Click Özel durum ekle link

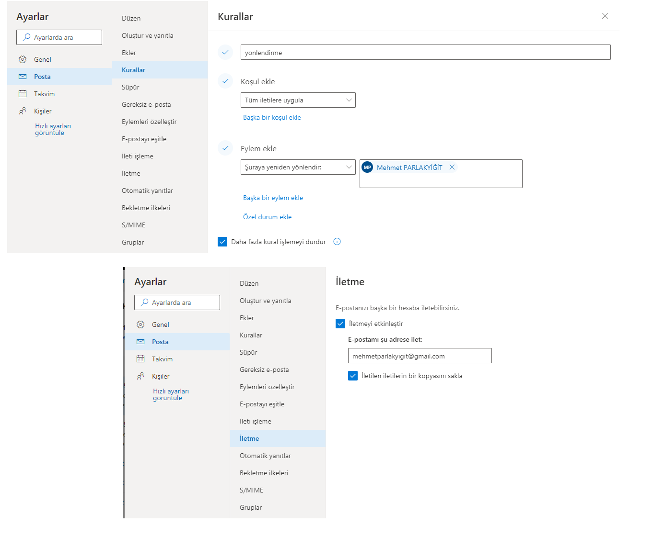coord(267,217)
